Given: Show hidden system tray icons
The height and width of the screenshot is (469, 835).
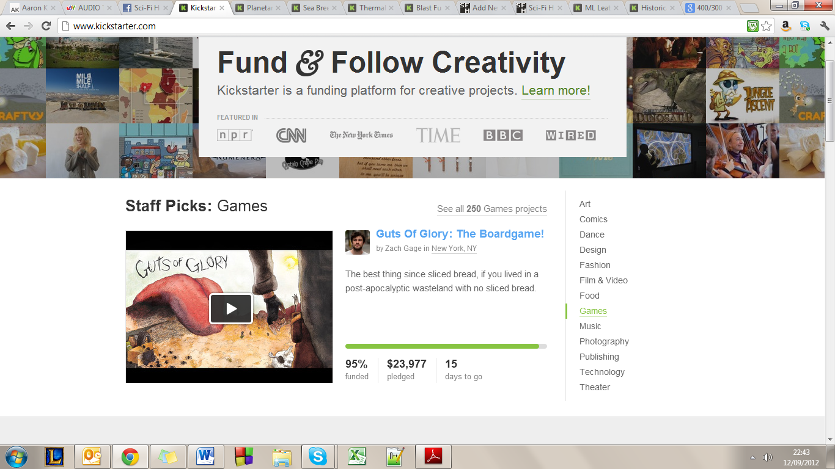Looking at the screenshot, I should click(752, 457).
